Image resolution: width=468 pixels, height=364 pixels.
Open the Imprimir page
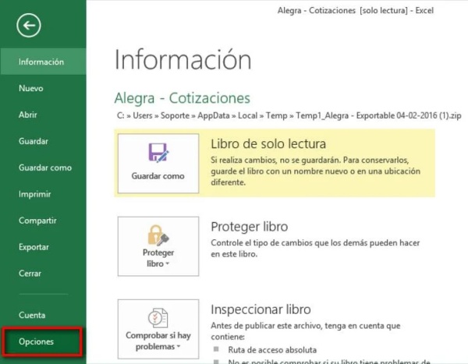click(34, 194)
